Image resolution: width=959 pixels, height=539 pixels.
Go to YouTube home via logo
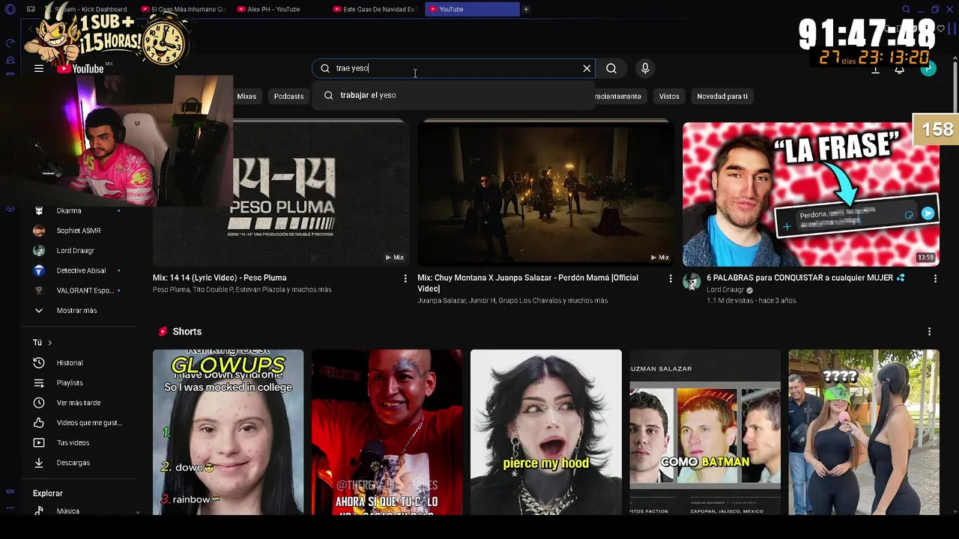click(81, 69)
